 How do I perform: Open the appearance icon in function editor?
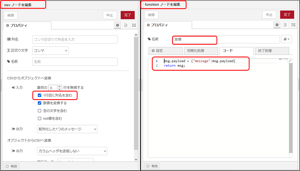[293, 25]
